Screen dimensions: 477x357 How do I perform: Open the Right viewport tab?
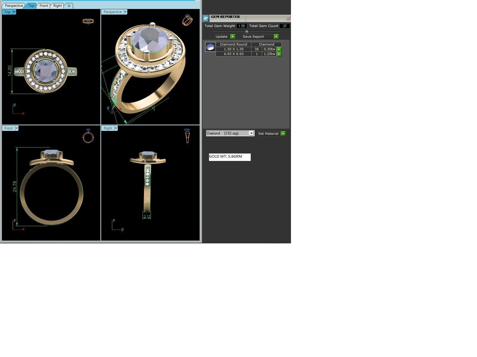point(58,6)
